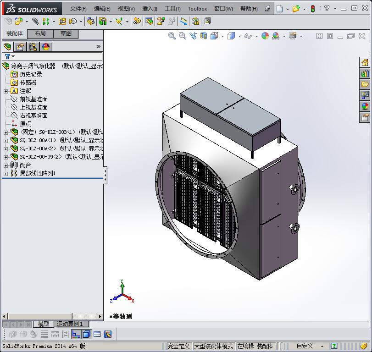The image size is (372, 352).
Task: Open the 工具(T) menu
Action: (172, 9)
